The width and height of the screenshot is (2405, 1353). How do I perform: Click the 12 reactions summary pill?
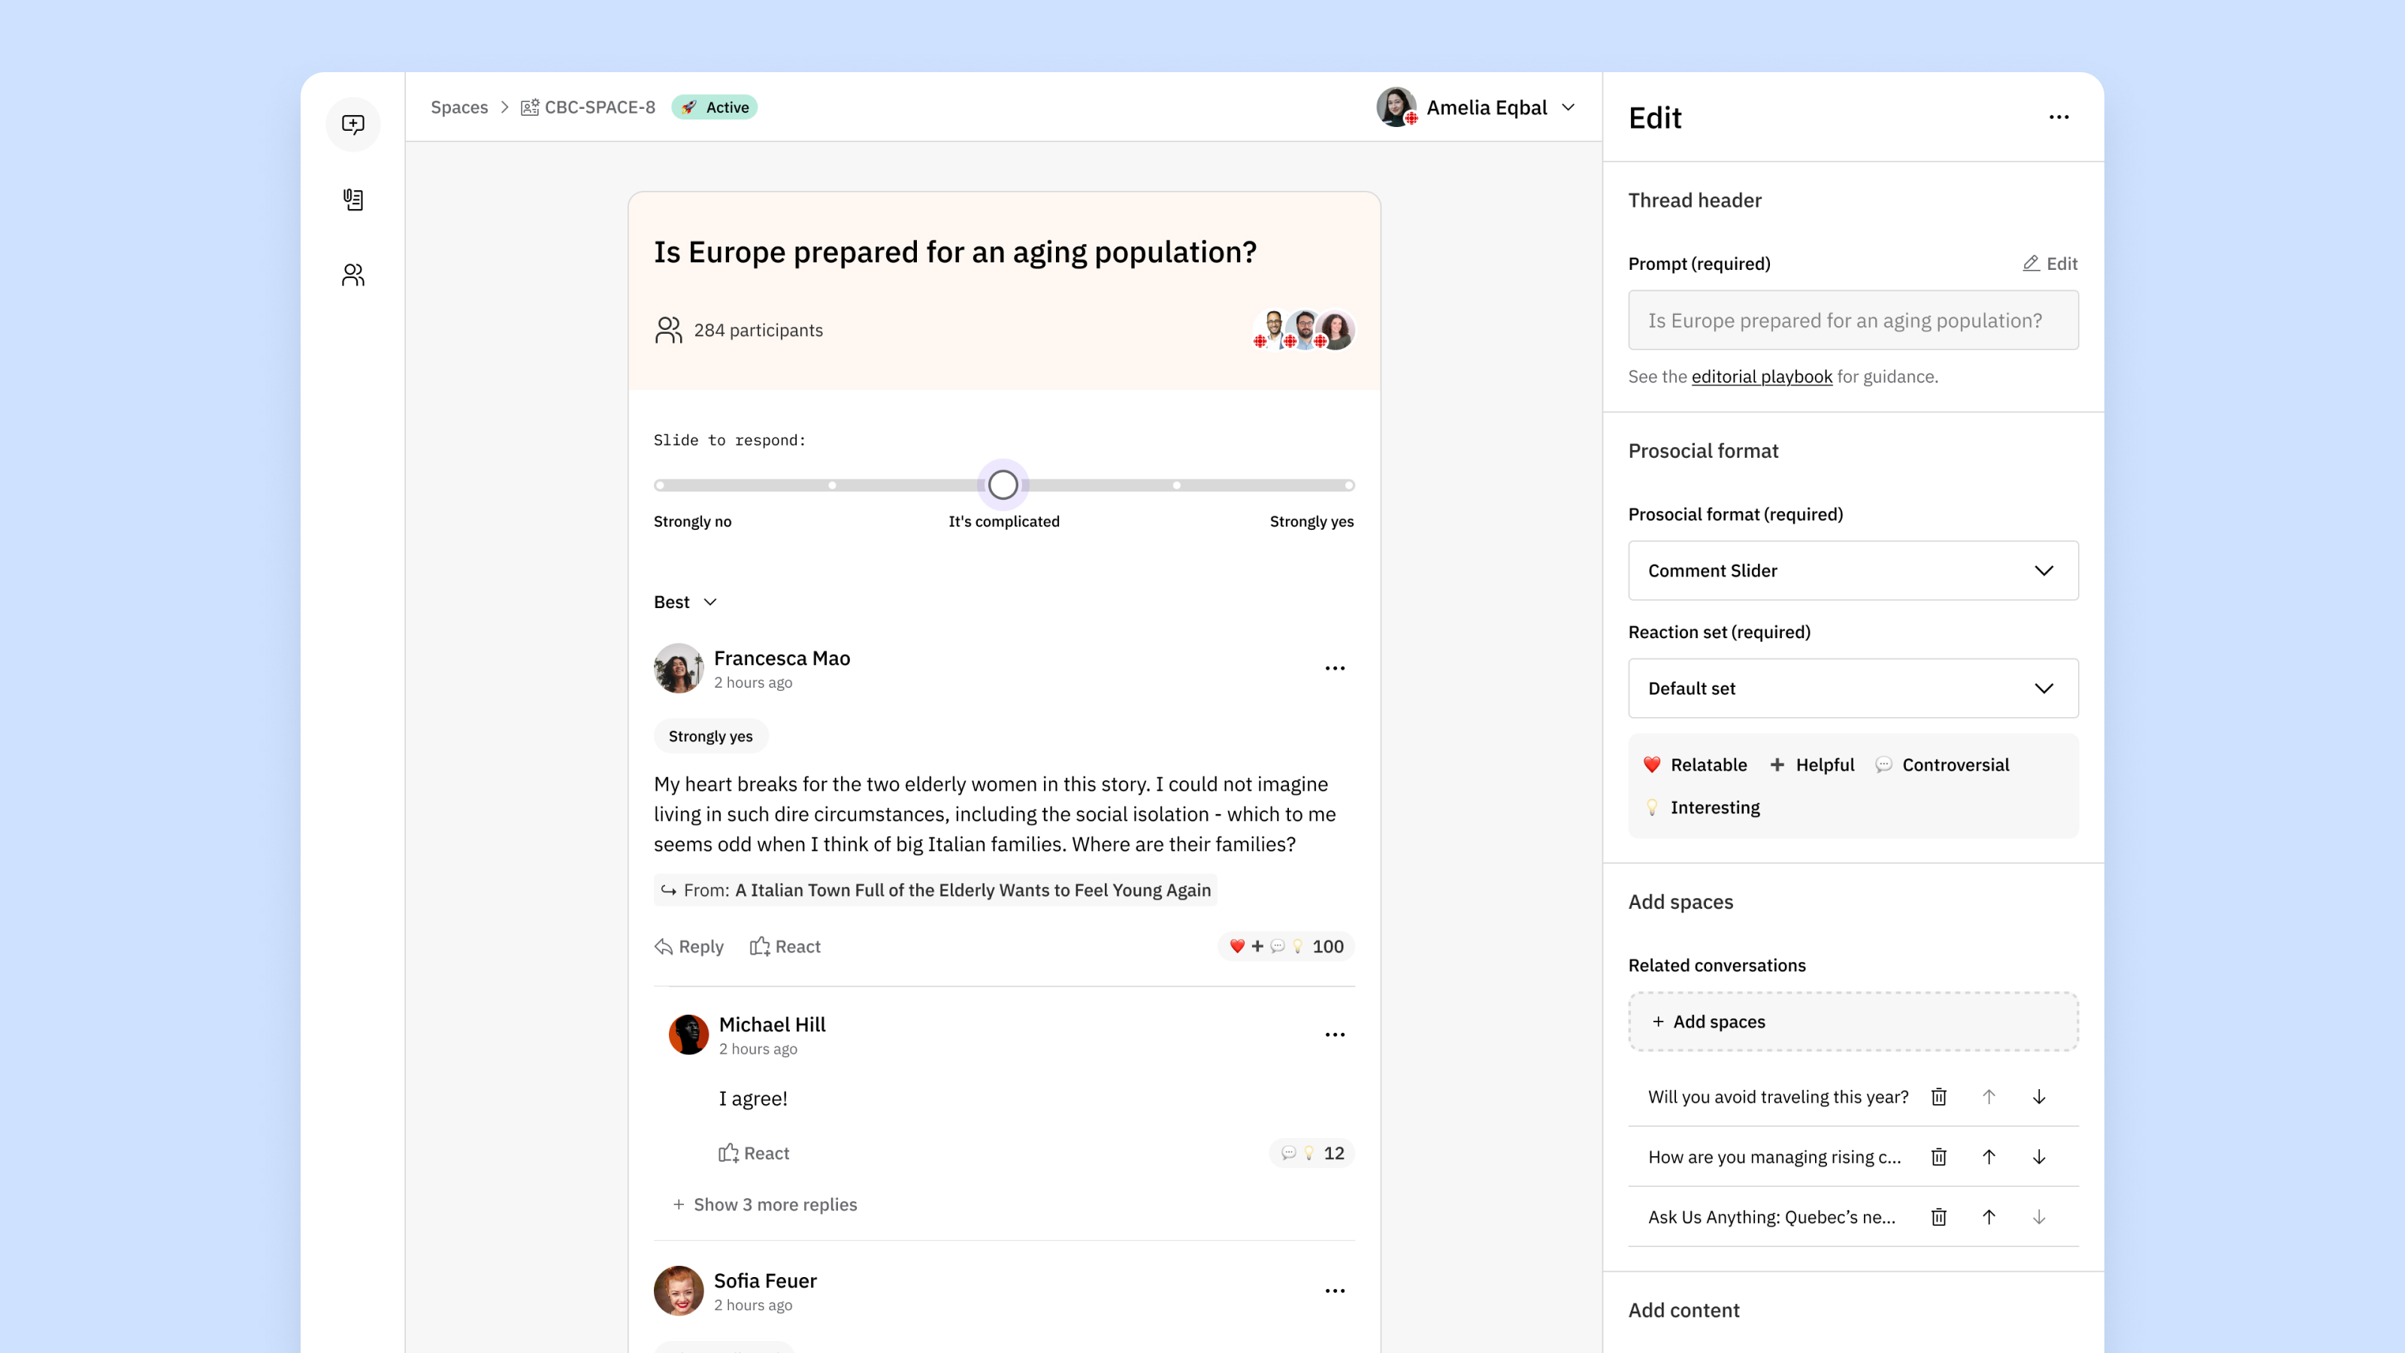coord(1311,1153)
